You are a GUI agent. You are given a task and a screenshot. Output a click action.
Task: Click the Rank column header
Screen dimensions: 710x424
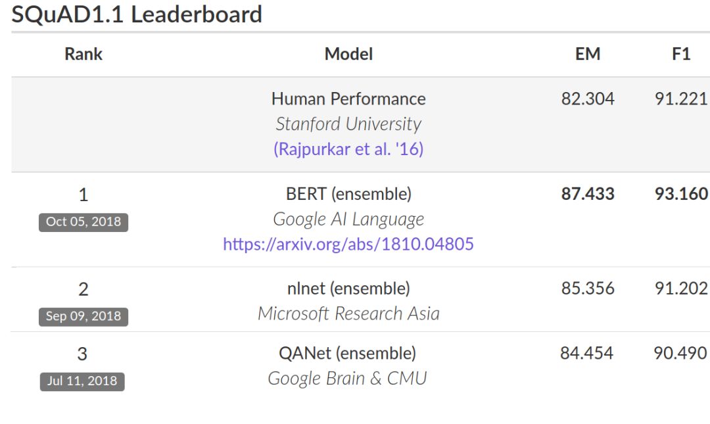83,54
